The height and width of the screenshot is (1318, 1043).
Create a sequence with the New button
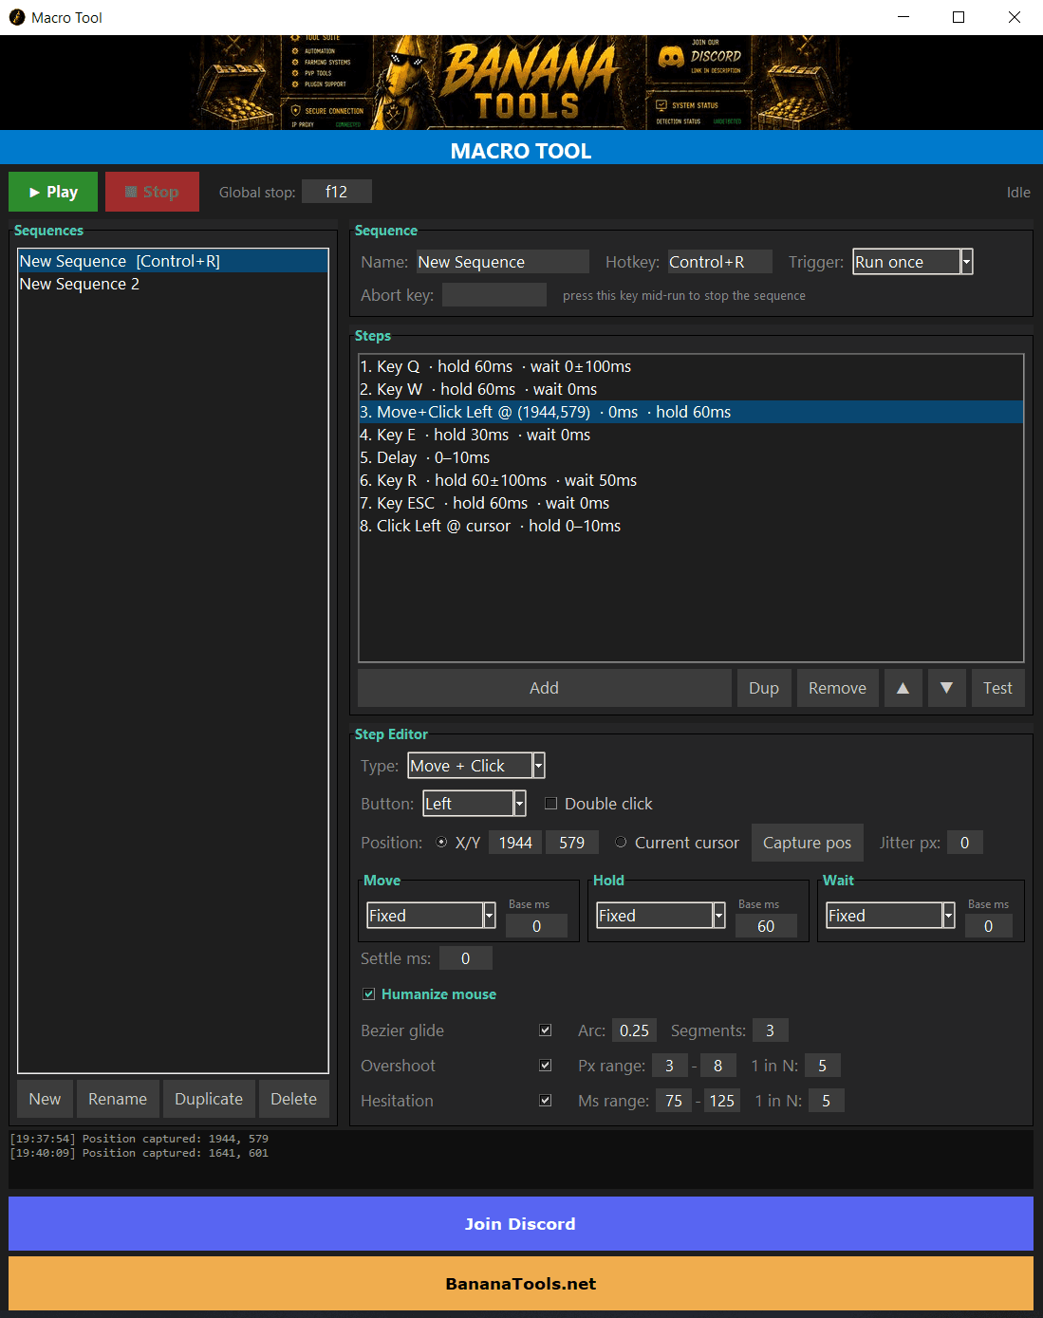pyautogui.click(x=45, y=1099)
